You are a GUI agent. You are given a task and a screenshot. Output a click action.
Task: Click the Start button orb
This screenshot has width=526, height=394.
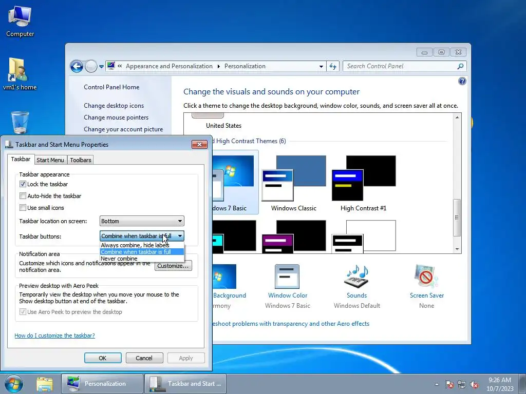click(14, 384)
